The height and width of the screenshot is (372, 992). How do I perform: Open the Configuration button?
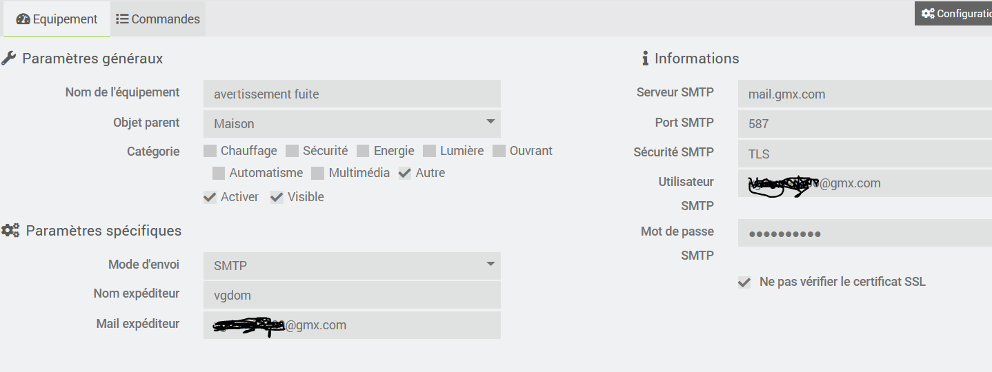click(x=953, y=13)
